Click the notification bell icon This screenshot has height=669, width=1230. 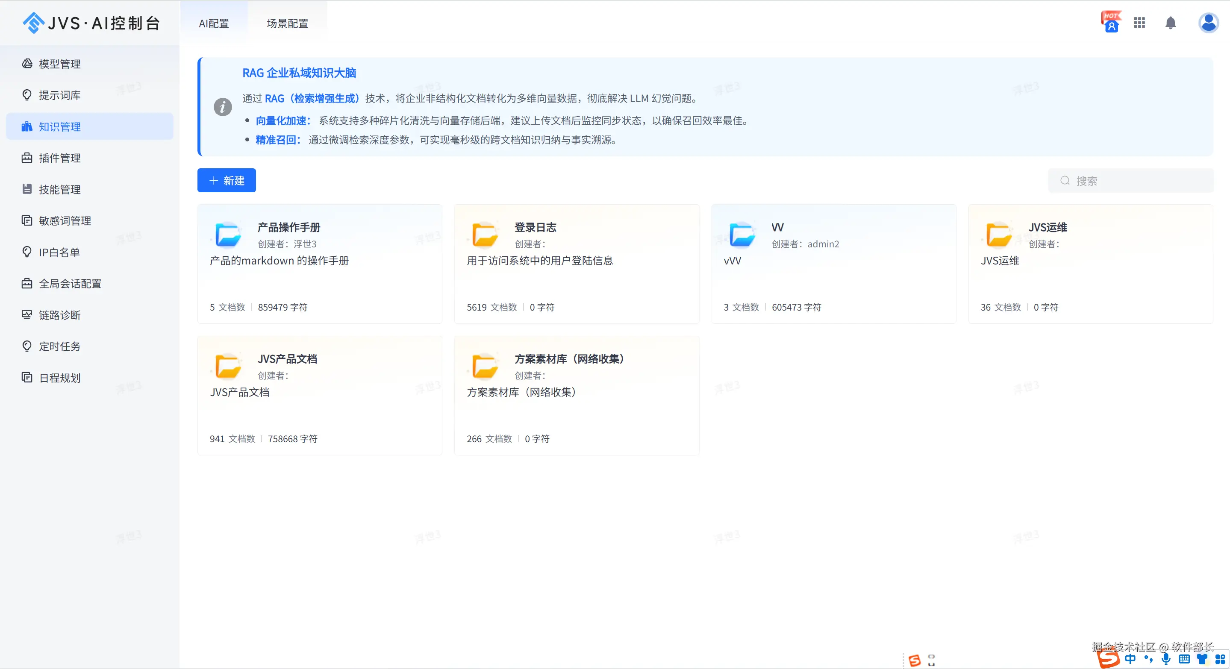[x=1170, y=23]
